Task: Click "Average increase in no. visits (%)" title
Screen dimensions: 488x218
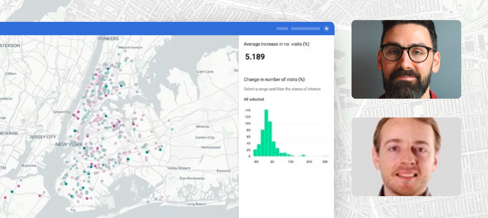Action: point(276,44)
